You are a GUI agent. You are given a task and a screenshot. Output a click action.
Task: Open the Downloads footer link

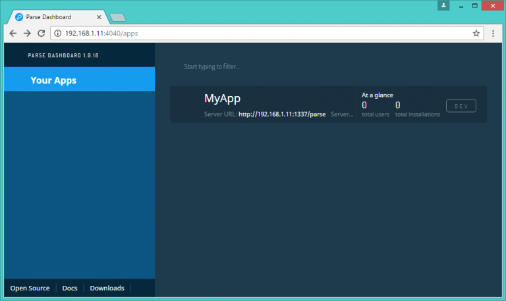(107, 288)
